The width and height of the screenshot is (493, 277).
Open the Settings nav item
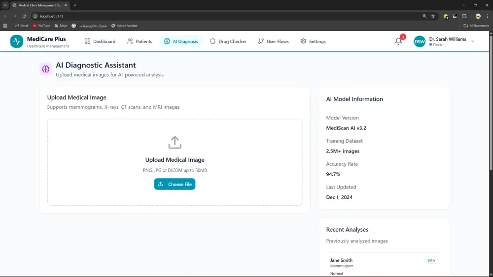click(313, 41)
